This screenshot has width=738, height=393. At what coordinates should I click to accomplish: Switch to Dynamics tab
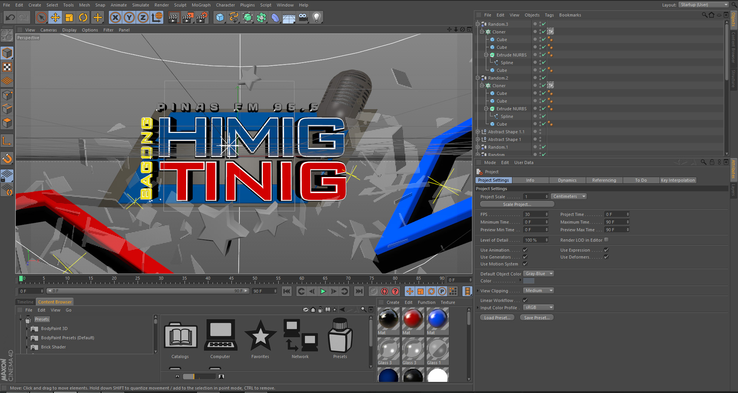click(567, 180)
